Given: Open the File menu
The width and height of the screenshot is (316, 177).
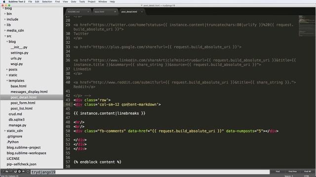Looking at the screenshot, I should point(30,1).
